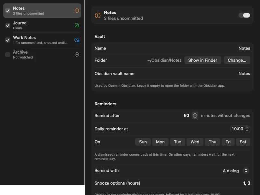Image resolution: width=260 pixels, height=195 pixels.
Task: Click the green clean checkmark icon for Journal
Action: [77, 25]
